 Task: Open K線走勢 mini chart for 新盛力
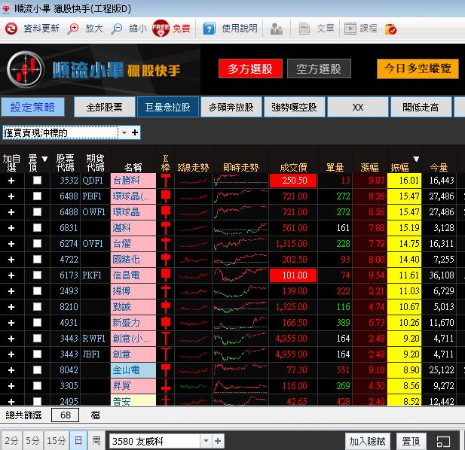(x=194, y=323)
